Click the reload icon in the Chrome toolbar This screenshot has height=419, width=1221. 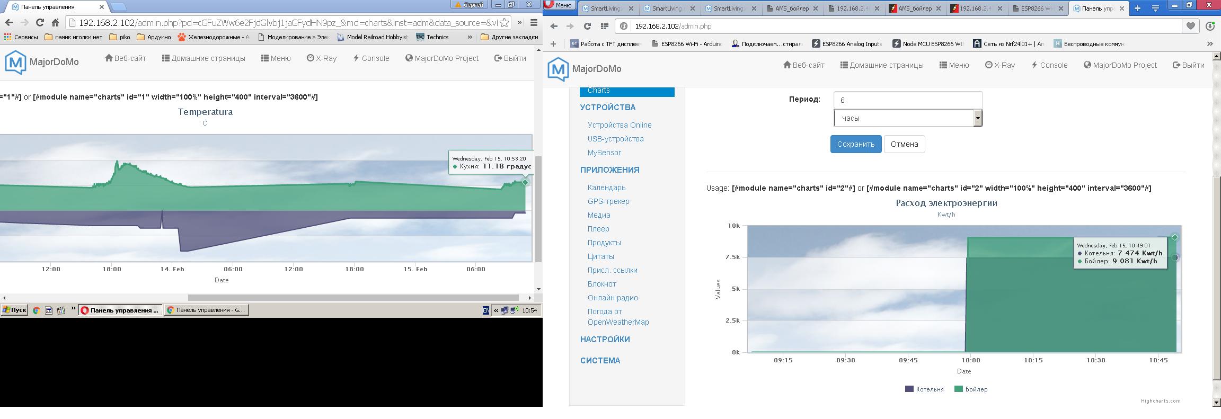[40, 23]
